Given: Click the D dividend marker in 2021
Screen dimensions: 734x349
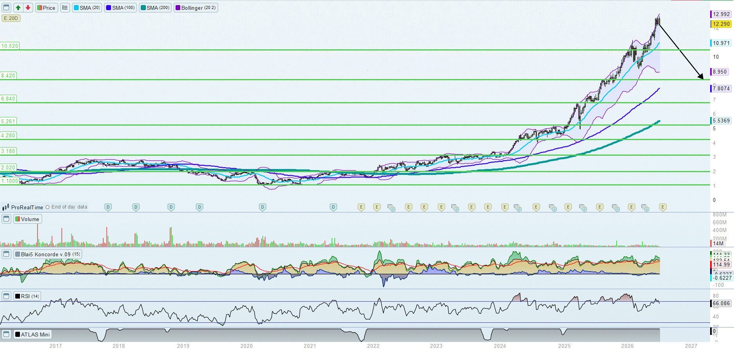Looking at the screenshot, I should point(333,207).
